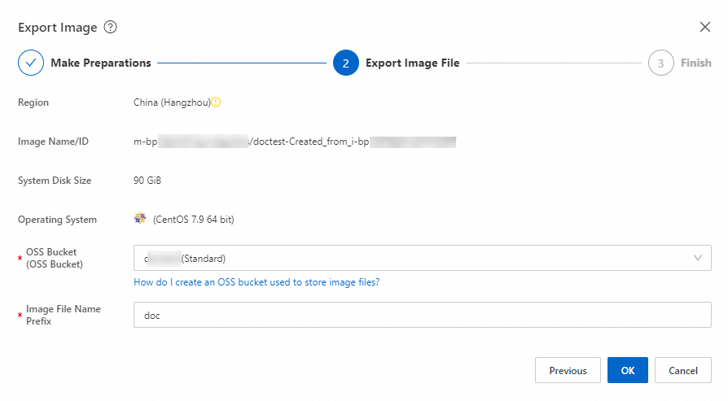Screen dimensions: 728x401
Task: Click the Image File Name Prefix input field
Action: [422, 315]
